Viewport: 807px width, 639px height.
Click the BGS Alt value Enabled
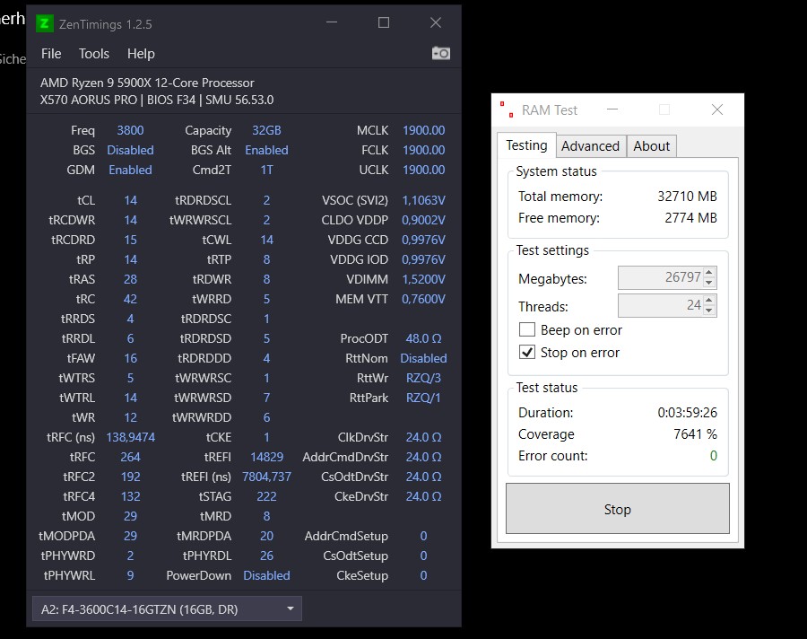[266, 150]
